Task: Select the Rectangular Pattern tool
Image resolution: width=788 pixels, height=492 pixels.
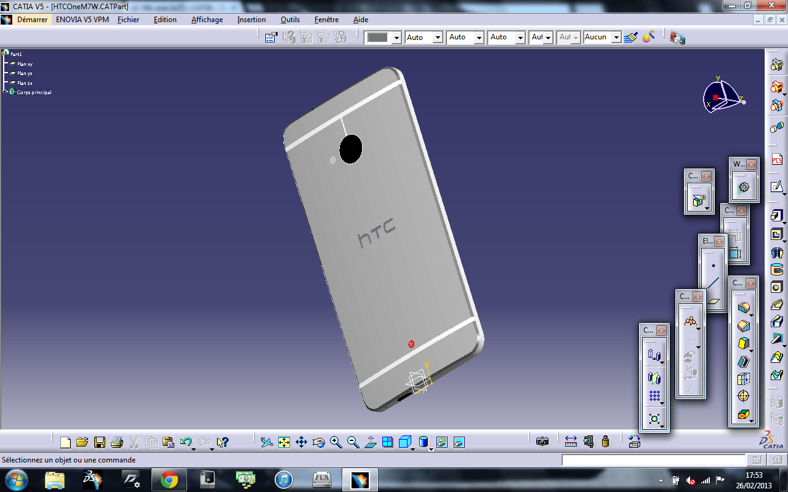Action: coord(654,396)
